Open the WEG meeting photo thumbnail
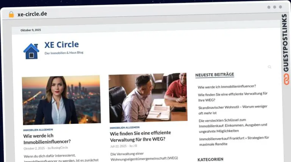 point(148,97)
